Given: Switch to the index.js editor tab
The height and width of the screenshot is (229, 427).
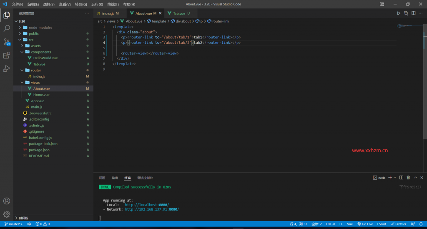Looking at the screenshot, I should click(x=108, y=13).
